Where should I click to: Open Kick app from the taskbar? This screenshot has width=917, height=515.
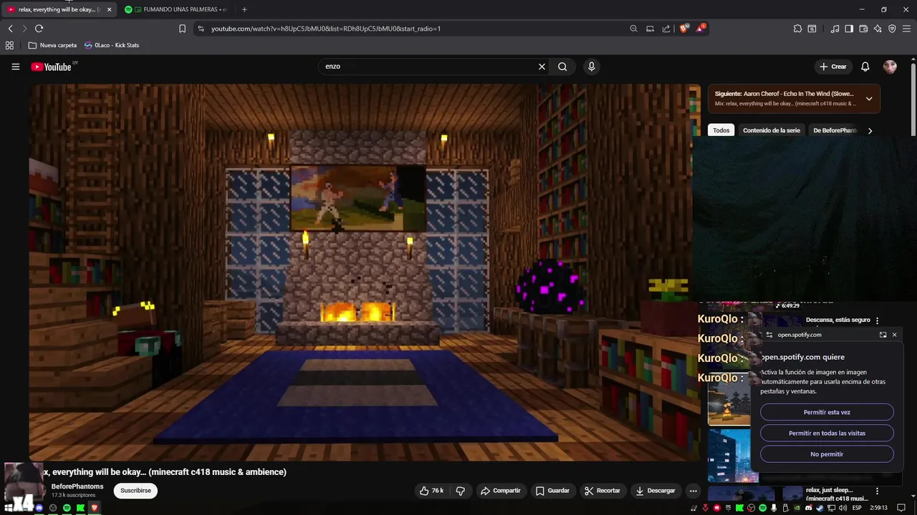pyautogui.click(x=80, y=508)
